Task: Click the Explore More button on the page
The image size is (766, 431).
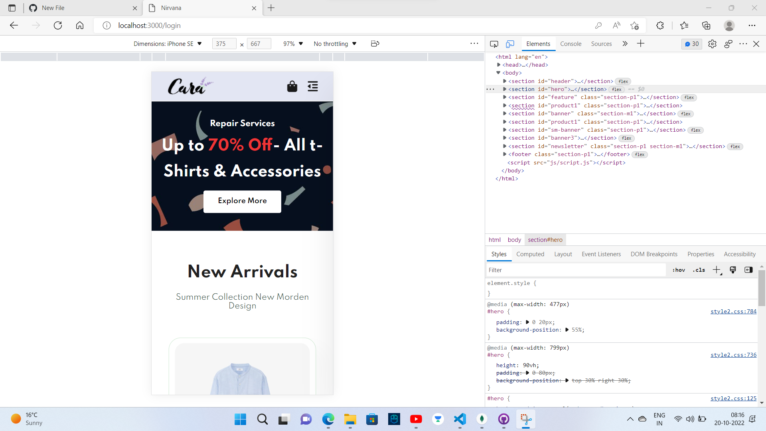Action: point(242,201)
